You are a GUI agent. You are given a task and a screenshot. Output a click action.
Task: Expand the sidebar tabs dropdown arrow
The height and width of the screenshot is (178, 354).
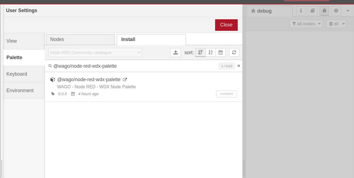click(347, 11)
